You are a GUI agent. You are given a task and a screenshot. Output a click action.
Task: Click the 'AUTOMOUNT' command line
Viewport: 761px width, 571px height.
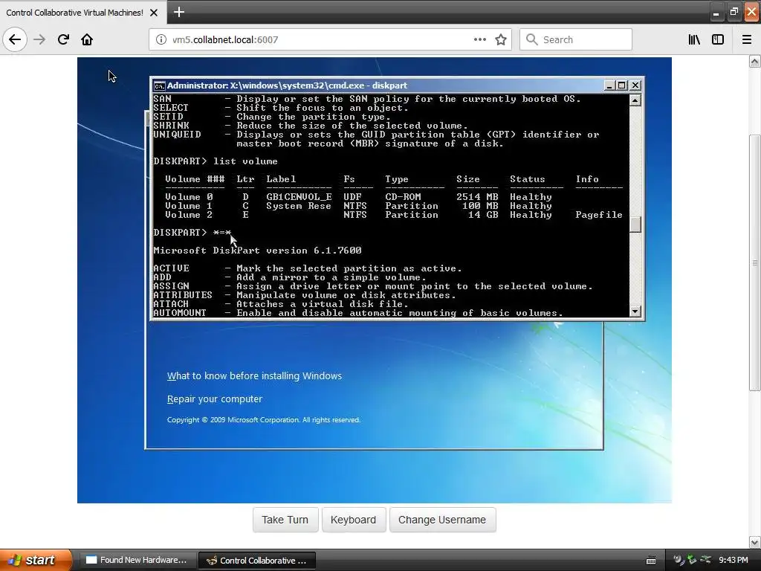(357, 313)
